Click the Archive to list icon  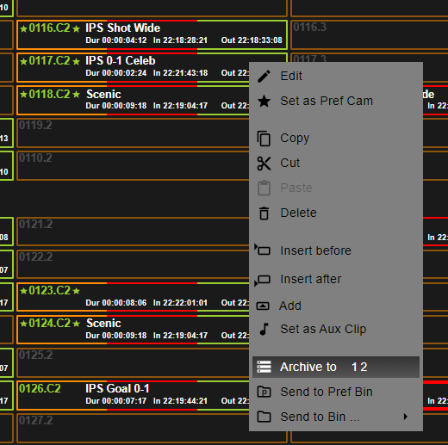click(x=264, y=367)
